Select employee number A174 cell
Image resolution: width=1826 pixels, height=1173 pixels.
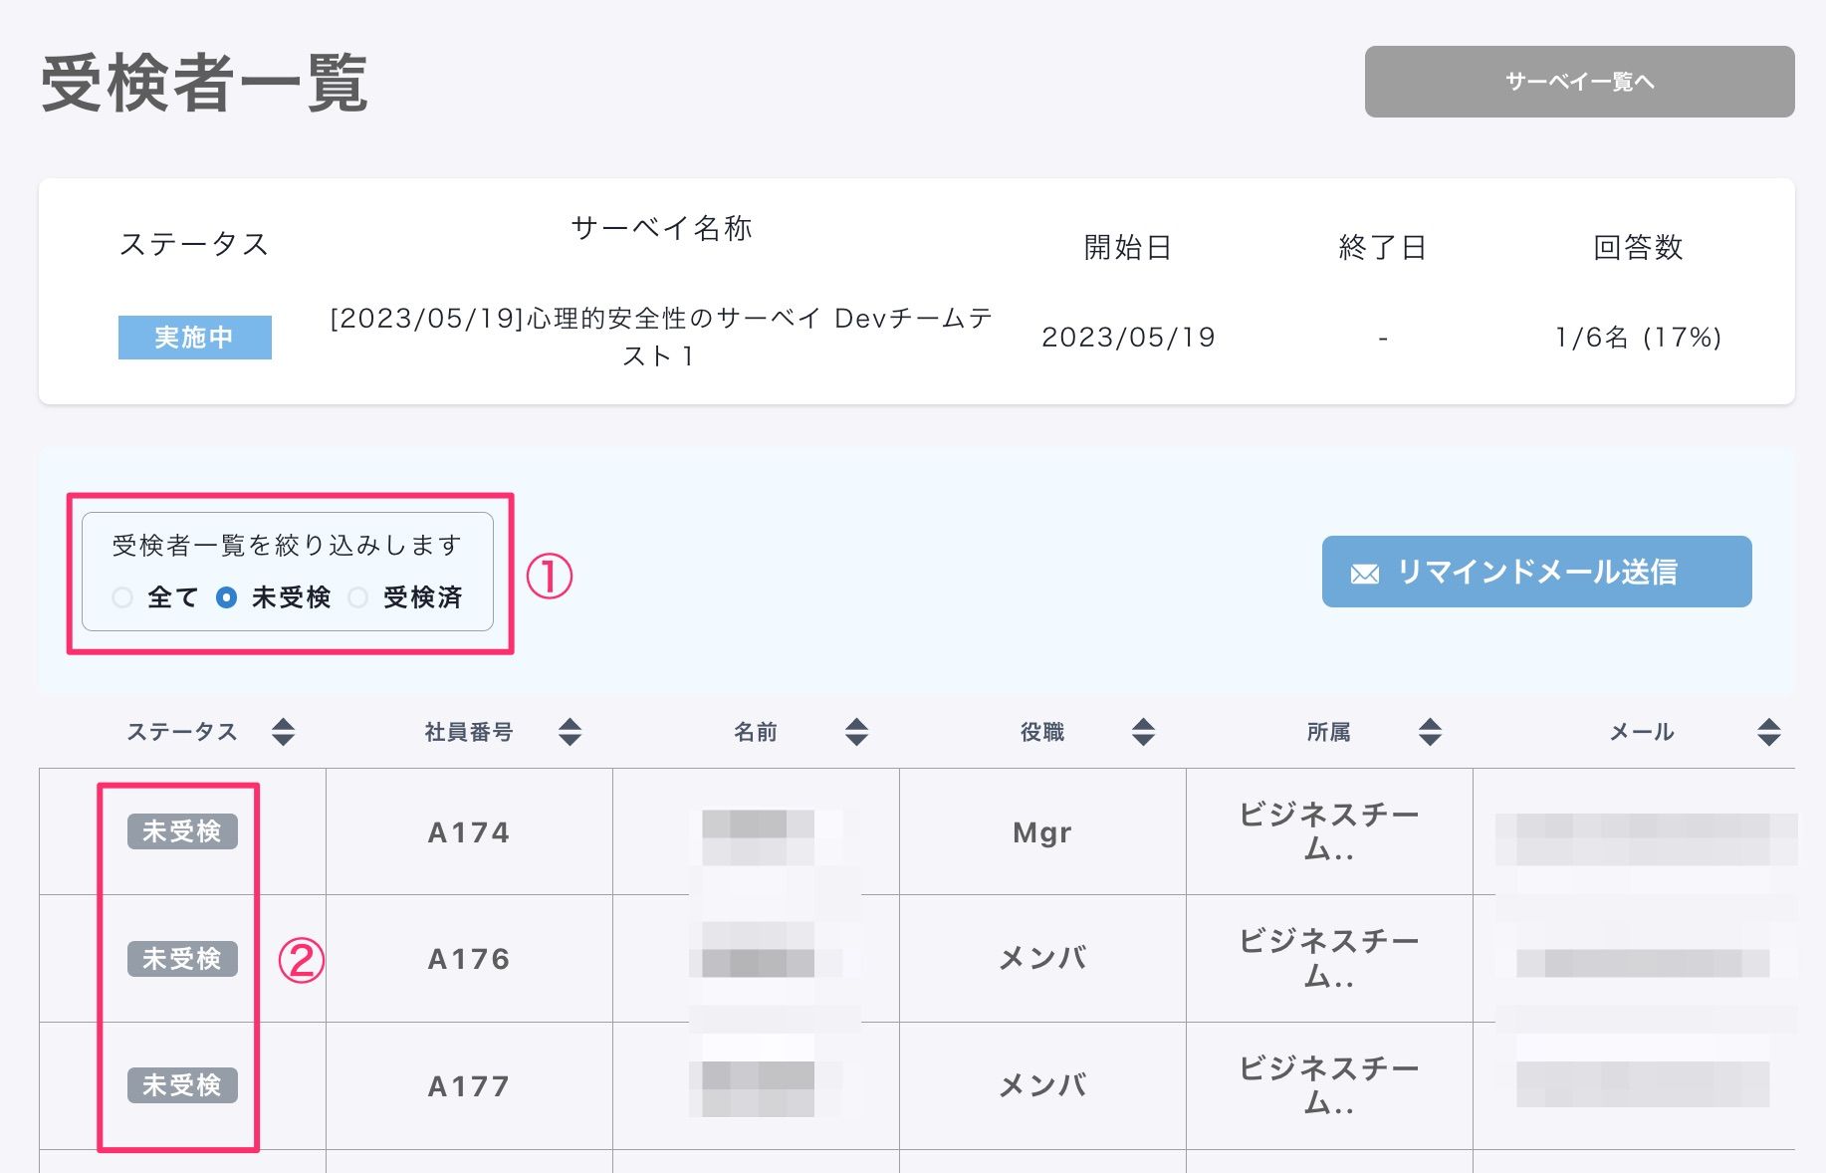pyautogui.click(x=468, y=832)
